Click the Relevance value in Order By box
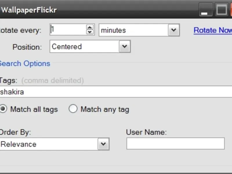The height and width of the screenshot is (174, 232). [19, 144]
